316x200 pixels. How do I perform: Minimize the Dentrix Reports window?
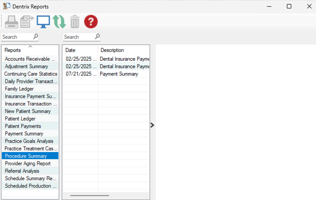click(269, 7)
